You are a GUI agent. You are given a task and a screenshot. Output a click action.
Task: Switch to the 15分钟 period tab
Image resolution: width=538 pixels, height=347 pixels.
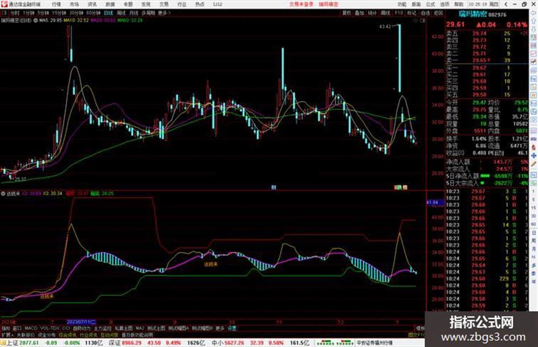59,13
